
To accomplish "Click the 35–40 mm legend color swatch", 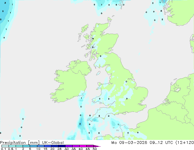I will point(76,146).
